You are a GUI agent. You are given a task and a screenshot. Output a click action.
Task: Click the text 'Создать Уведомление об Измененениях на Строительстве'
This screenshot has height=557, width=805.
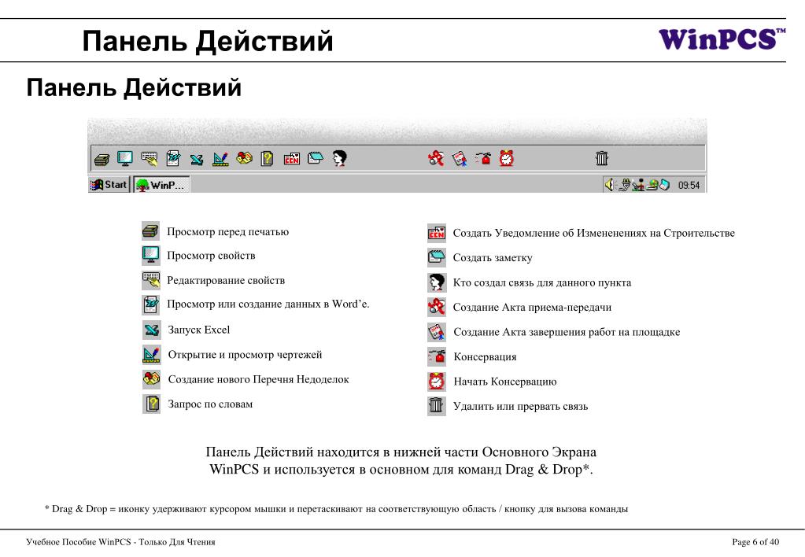coord(593,233)
